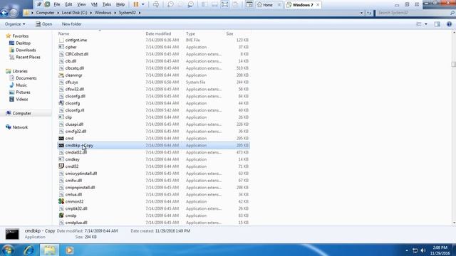Screen dimensions: 456x256
Task: Switch the VM to Unity mode
Action: 235,4
